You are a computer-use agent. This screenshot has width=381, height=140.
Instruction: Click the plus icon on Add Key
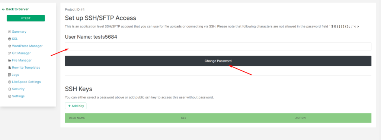pos(69,106)
